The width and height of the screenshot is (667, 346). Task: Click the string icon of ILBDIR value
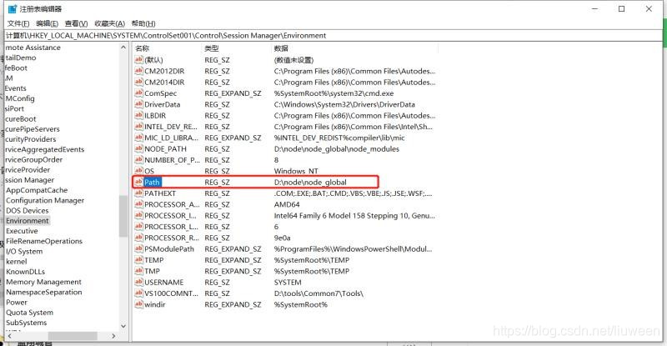coord(138,115)
